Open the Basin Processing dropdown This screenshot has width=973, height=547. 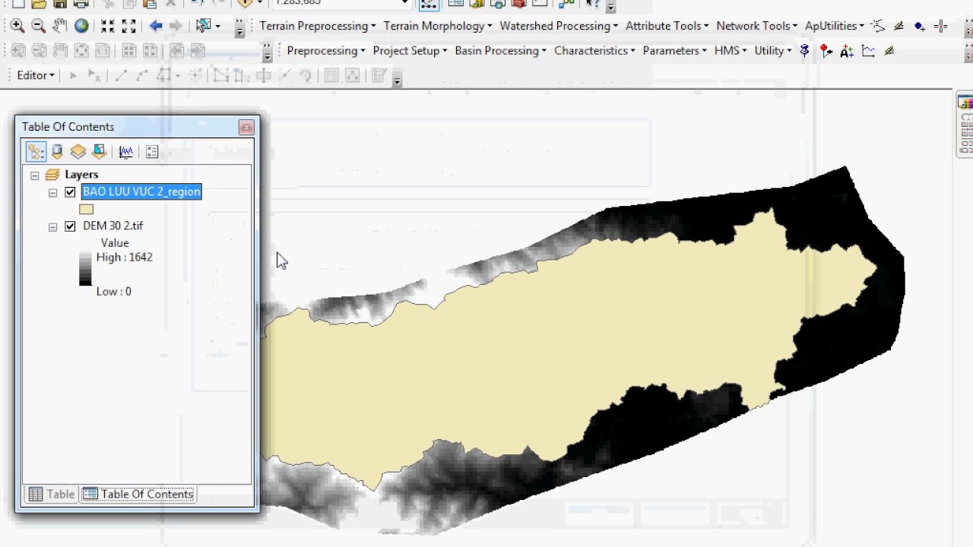click(x=500, y=51)
